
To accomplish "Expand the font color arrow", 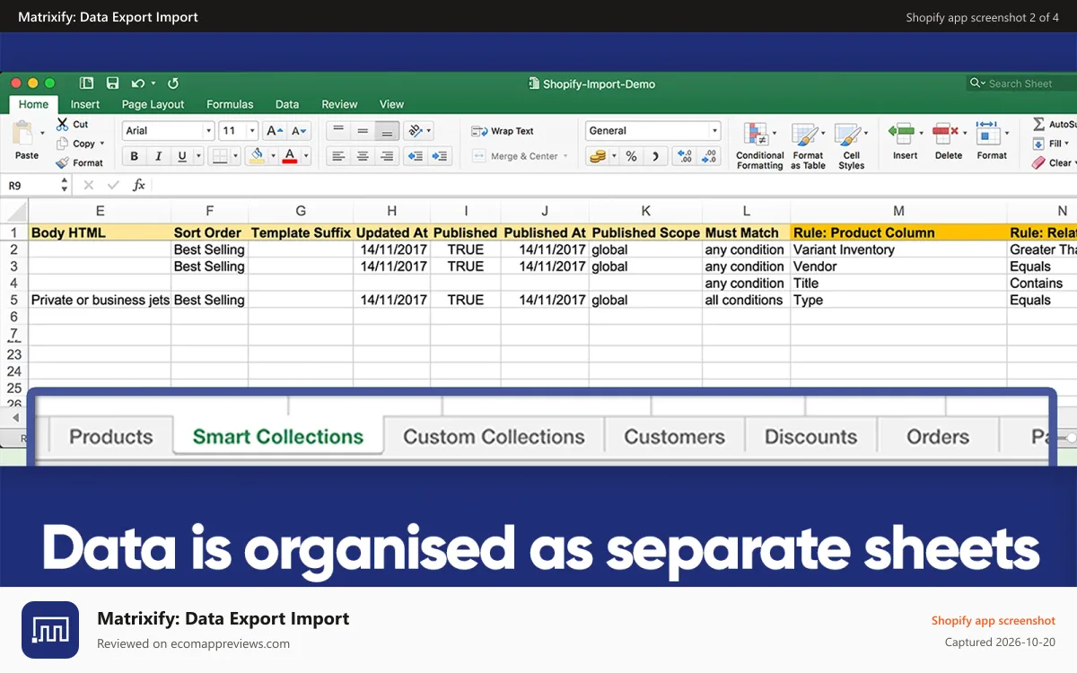I will click(x=305, y=156).
